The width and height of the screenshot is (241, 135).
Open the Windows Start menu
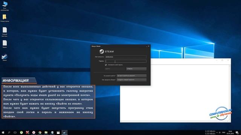pyautogui.click(x=3, y=132)
